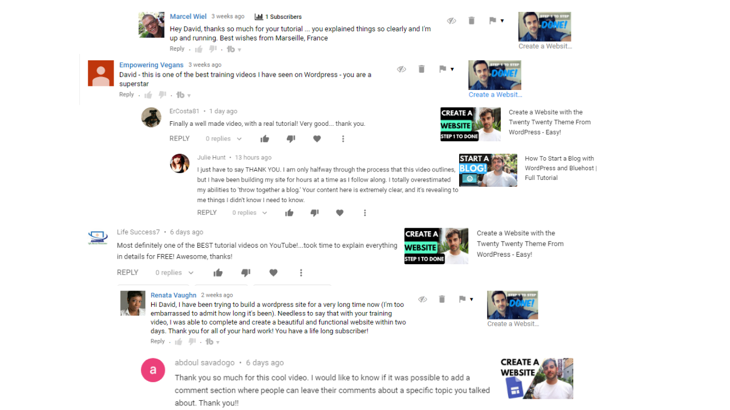Hide Renata Vaughn's comment with eye icon

coord(423,299)
